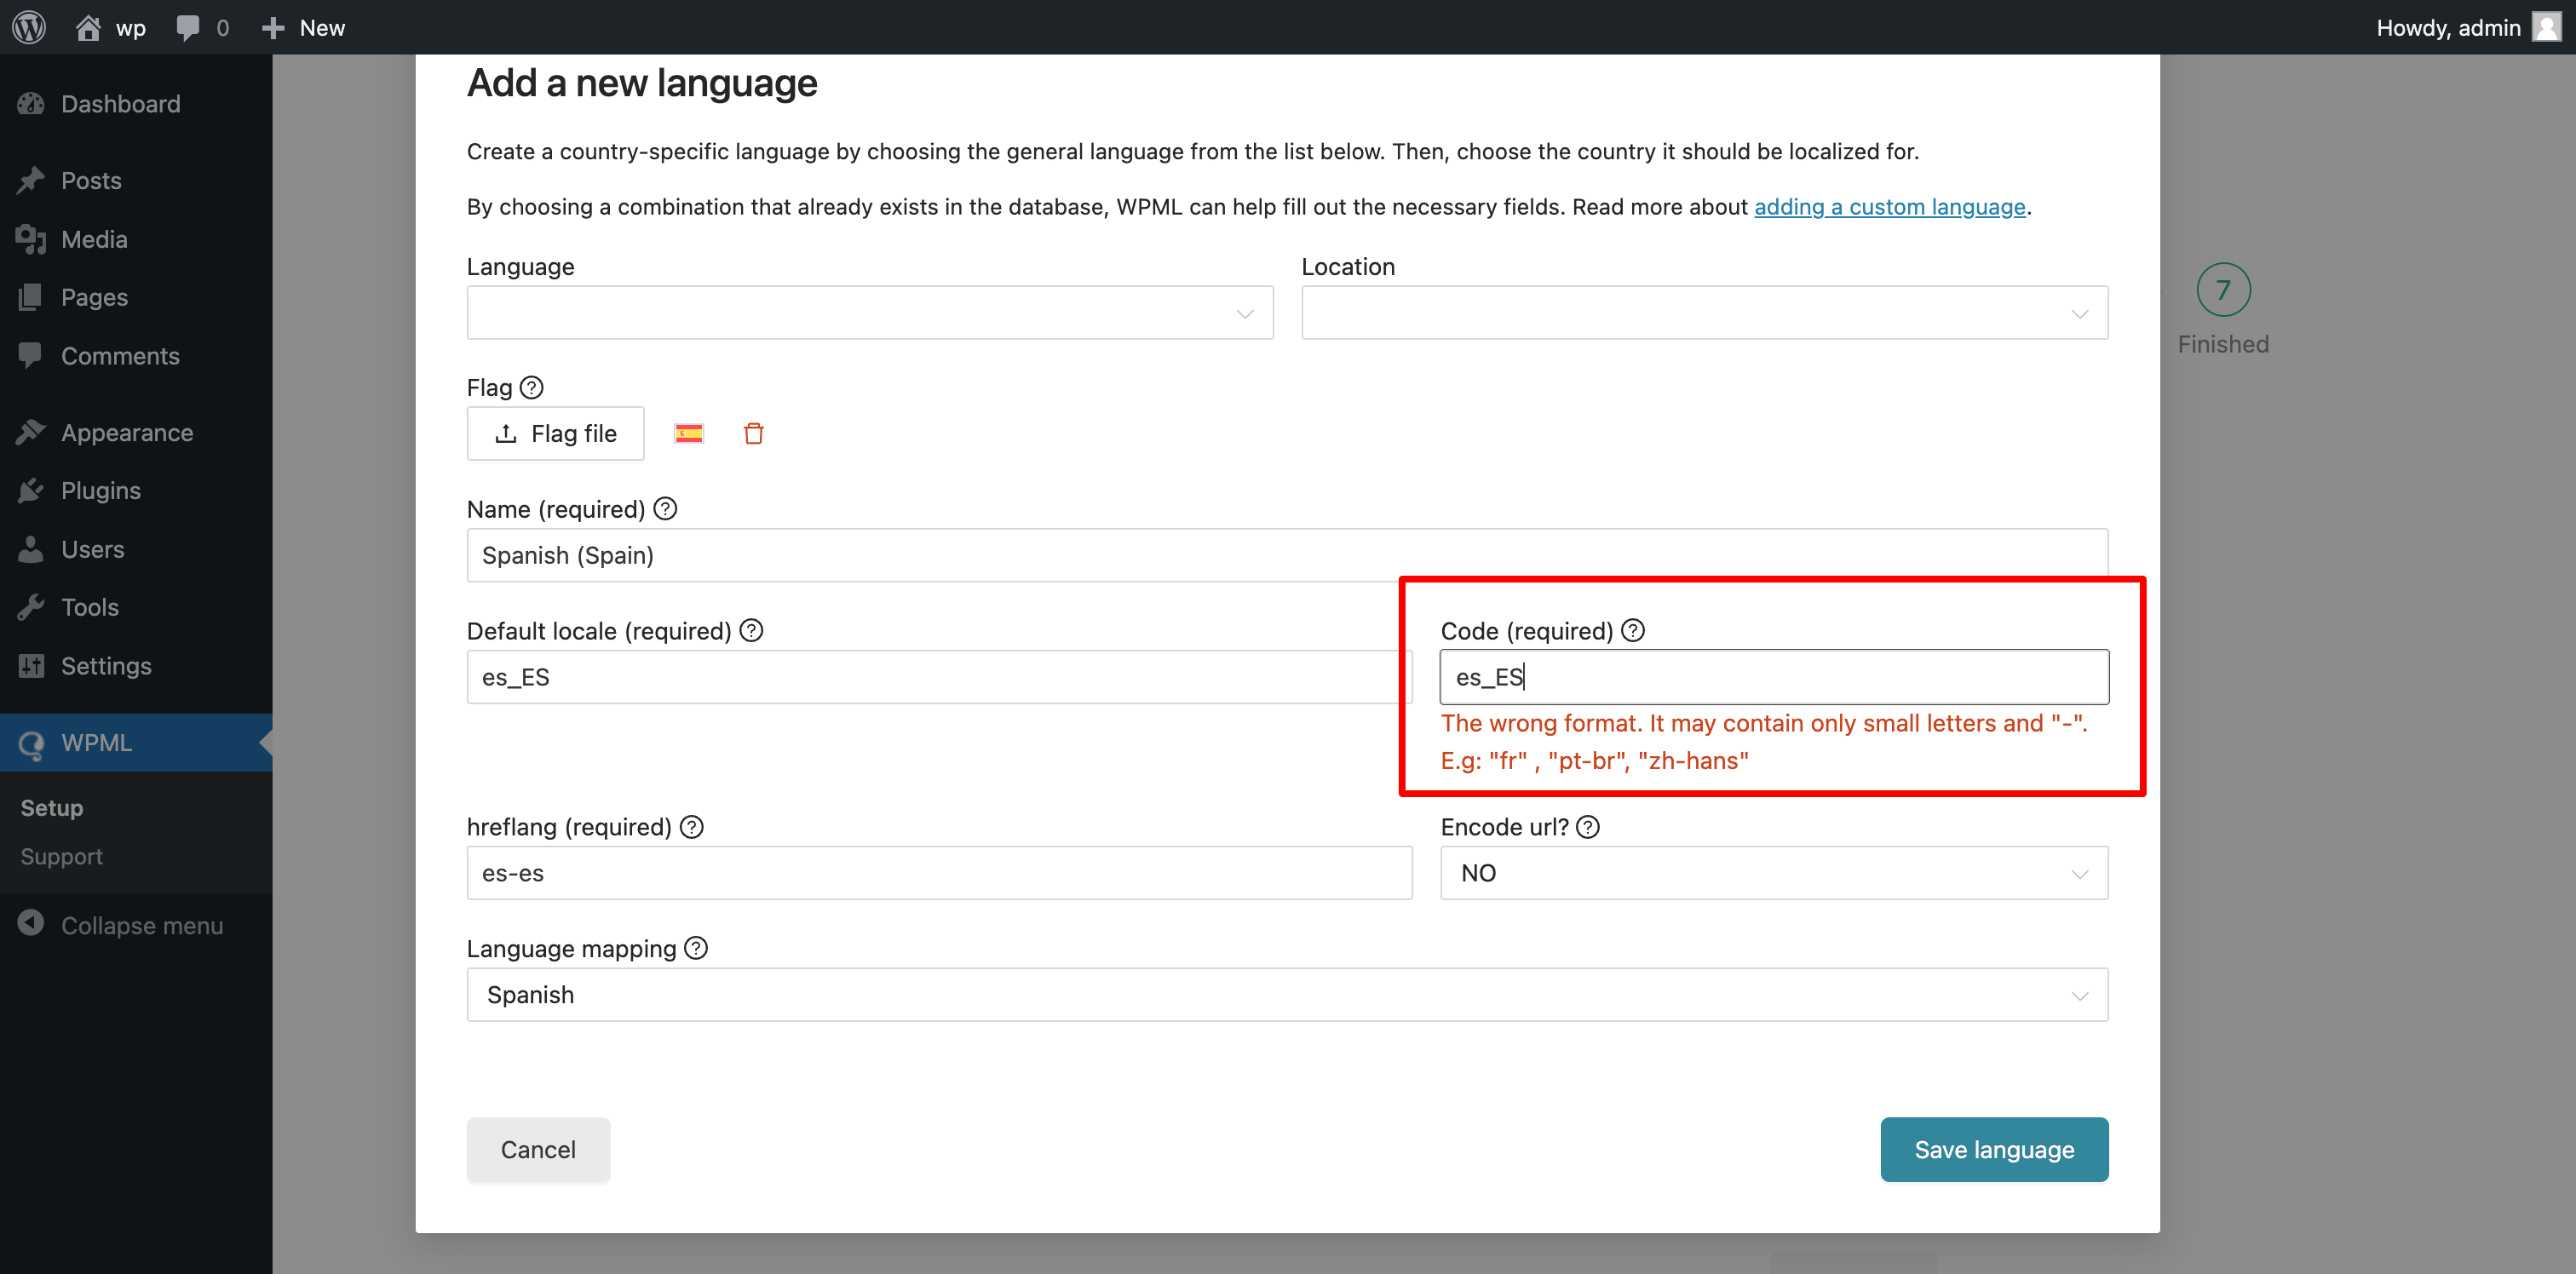Screen dimensions: 2576x1274
Task: Open the Plugins menu in sidebar
Action: point(100,490)
